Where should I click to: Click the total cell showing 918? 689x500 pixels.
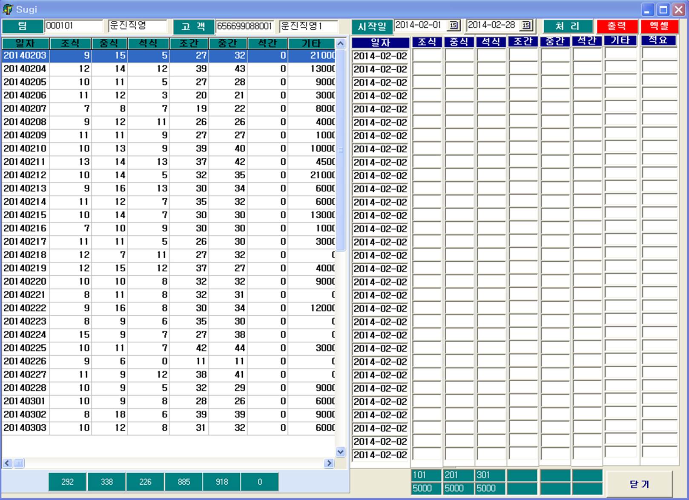pyautogui.click(x=222, y=482)
